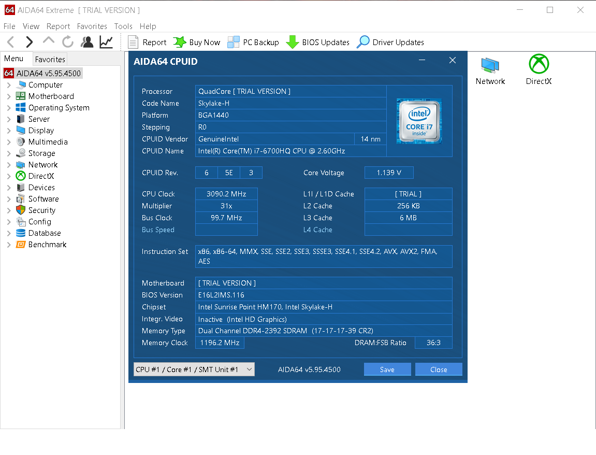Image resolution: width=596 pixels, height=455 pixels.
Task: Click the Up level arrow icon
Action: click(x=49, y=40)
